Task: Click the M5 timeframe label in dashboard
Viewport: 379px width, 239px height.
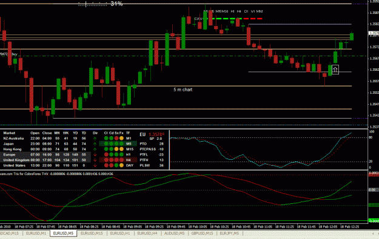Action: coord(129,144)
